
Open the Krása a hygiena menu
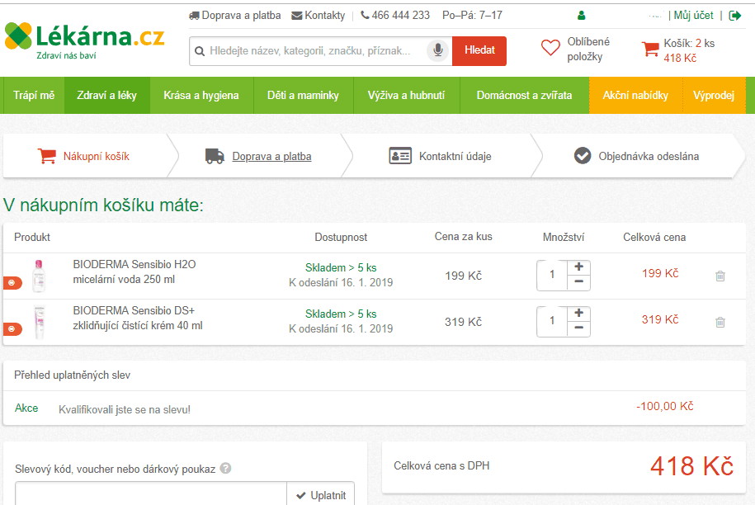click(201, 95)
